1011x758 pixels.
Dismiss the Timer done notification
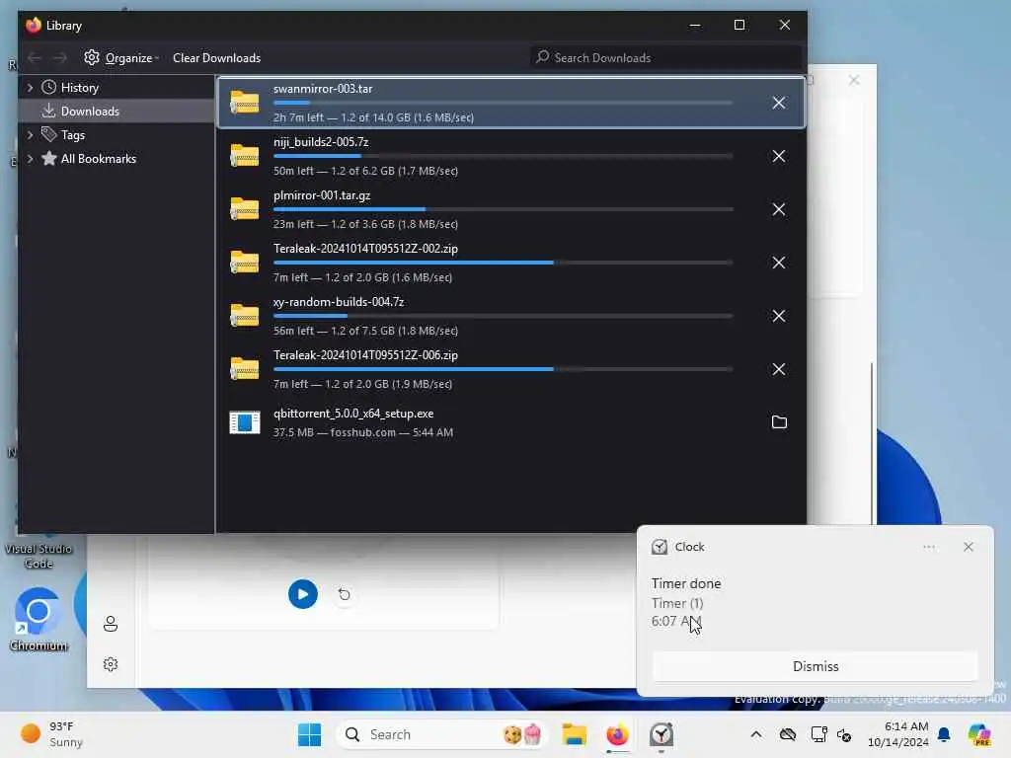click(815, 666)
